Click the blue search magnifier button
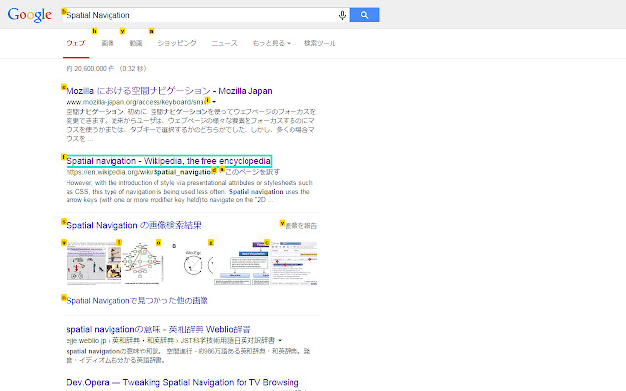Image resolution: width=626 pixels, height=391 pixels. click(364, 15)
